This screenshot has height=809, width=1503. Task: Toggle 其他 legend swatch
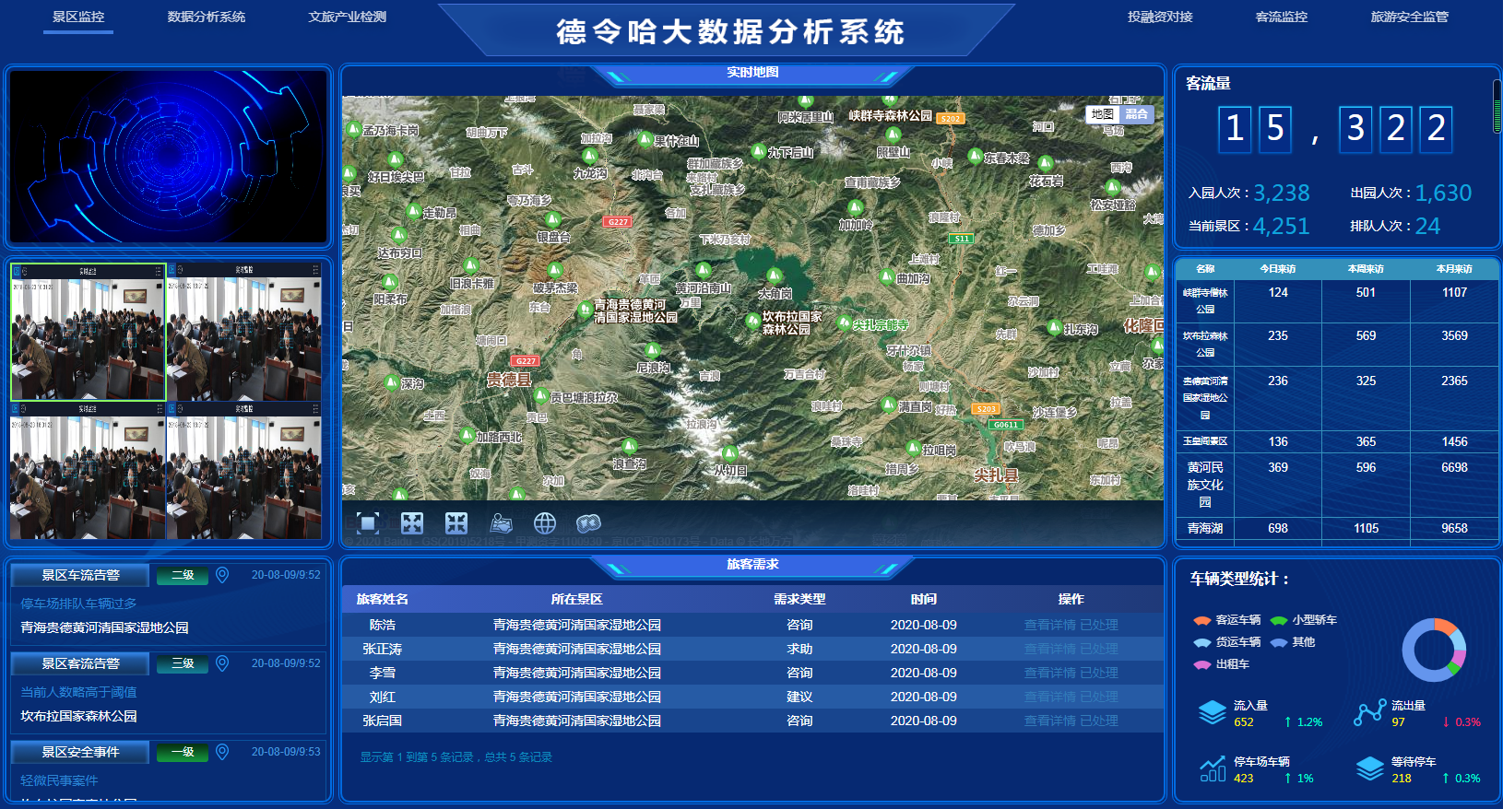click(1279, 642)
